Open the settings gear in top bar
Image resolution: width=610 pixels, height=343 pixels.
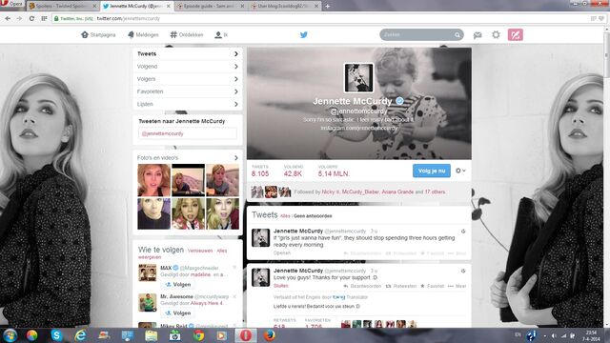point(496,34)
